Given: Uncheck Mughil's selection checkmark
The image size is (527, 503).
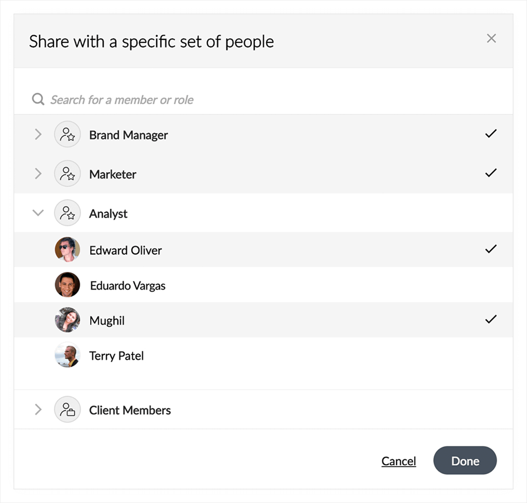Looking at the screenshot, I should point(491,319).
